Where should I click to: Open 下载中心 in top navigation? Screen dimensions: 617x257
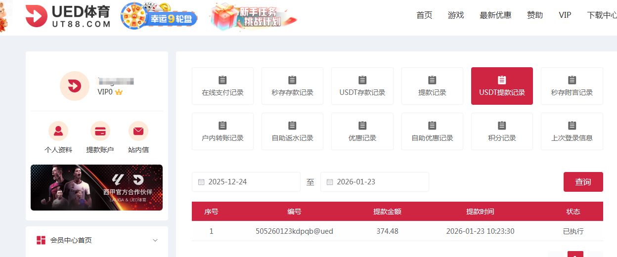602,15
